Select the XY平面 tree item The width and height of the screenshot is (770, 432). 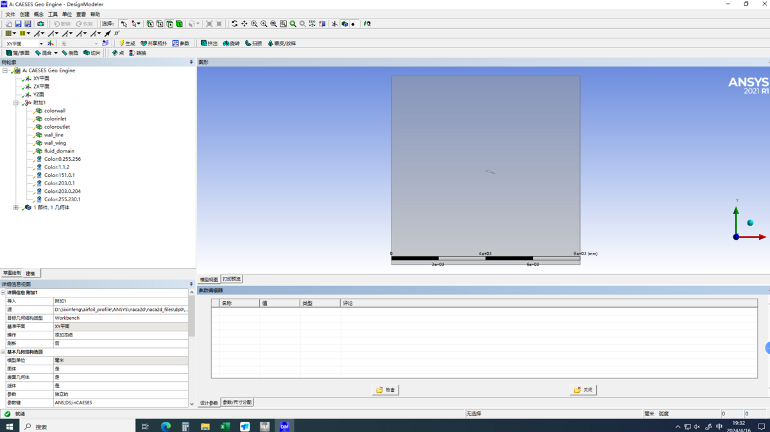point(41,78)
